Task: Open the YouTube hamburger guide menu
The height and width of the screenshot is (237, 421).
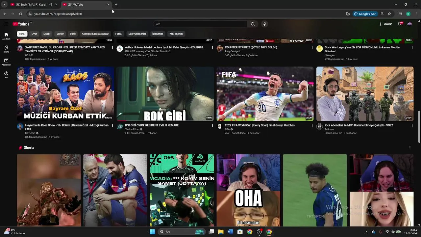Action: 6,24
